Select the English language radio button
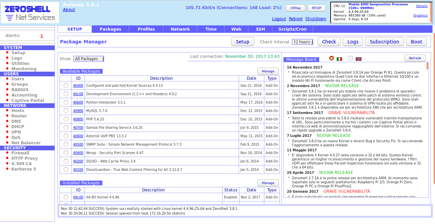Viewport: 435px width, 224px height. pos(350,58)
